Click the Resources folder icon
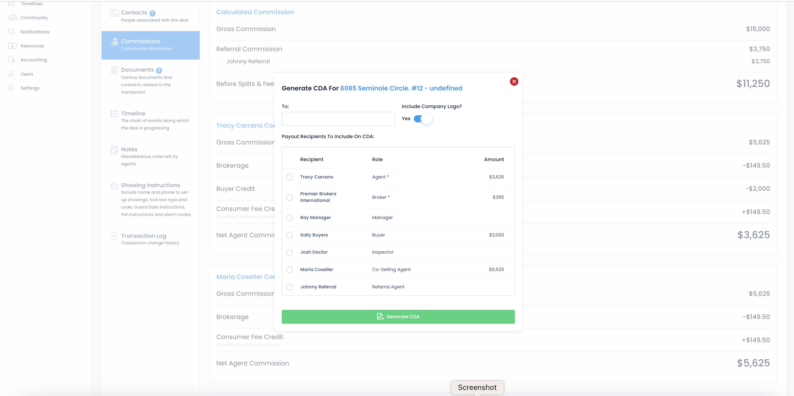 (x=12, y=46)
